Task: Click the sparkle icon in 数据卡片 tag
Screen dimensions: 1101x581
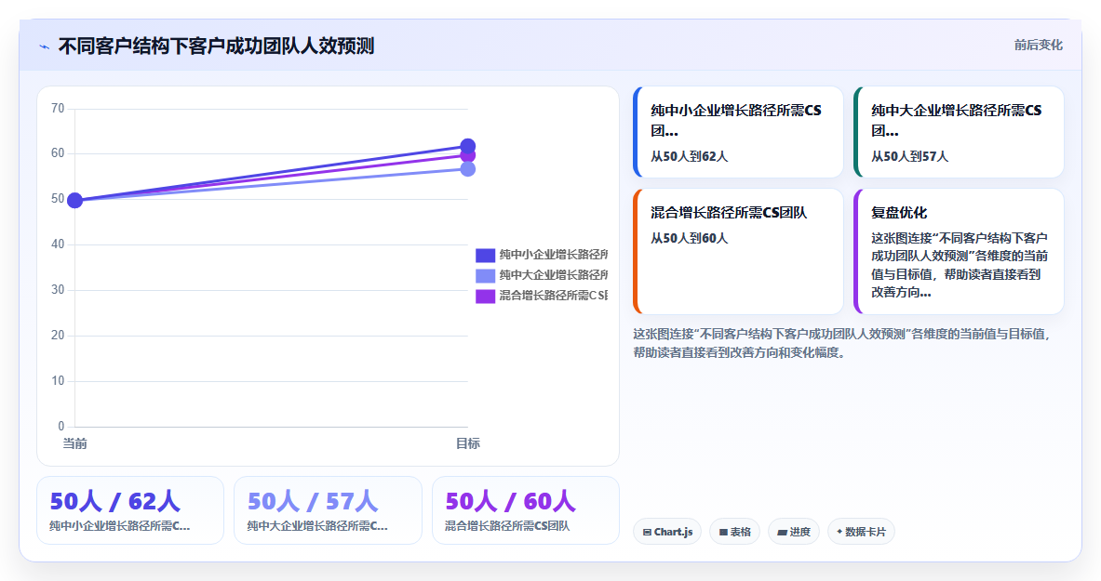Action: 839,532
